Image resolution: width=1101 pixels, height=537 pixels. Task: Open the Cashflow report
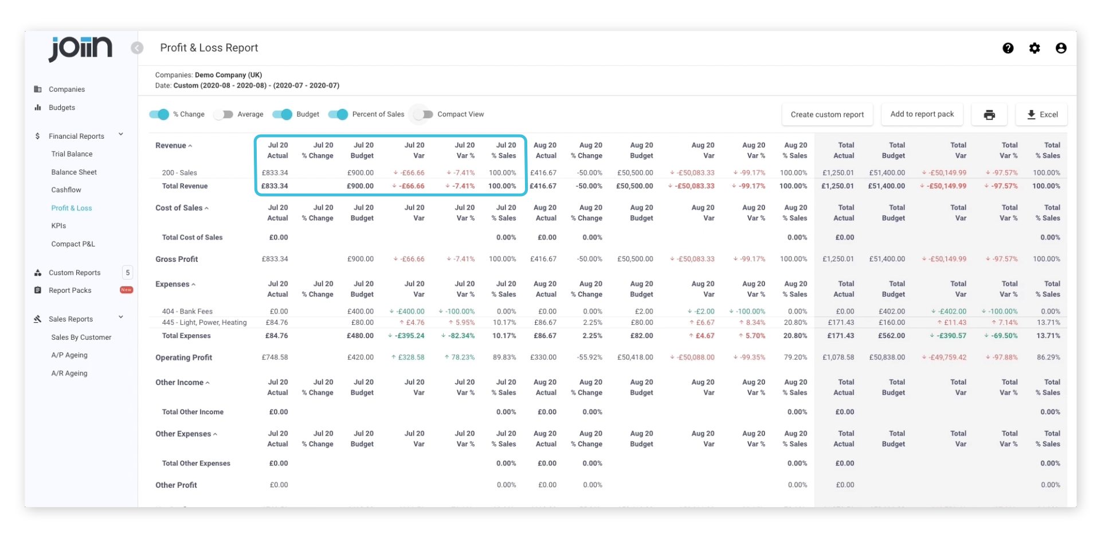[66, 190]
